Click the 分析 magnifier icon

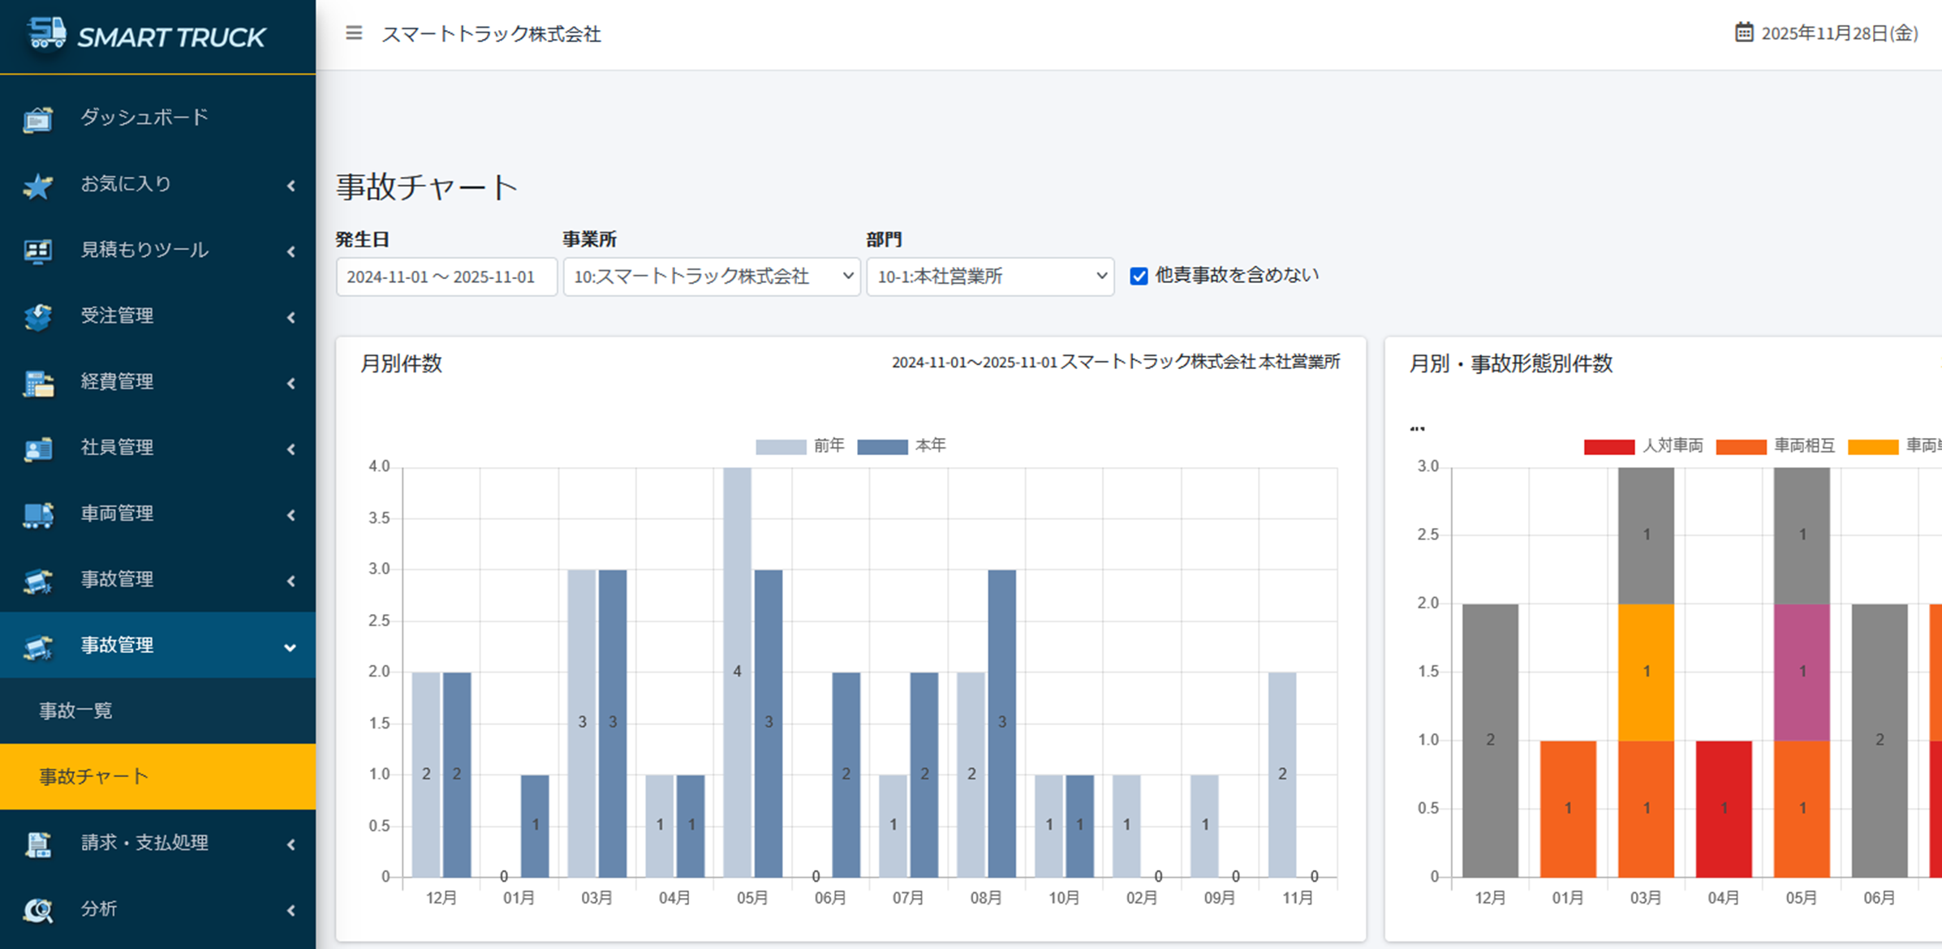37,910
